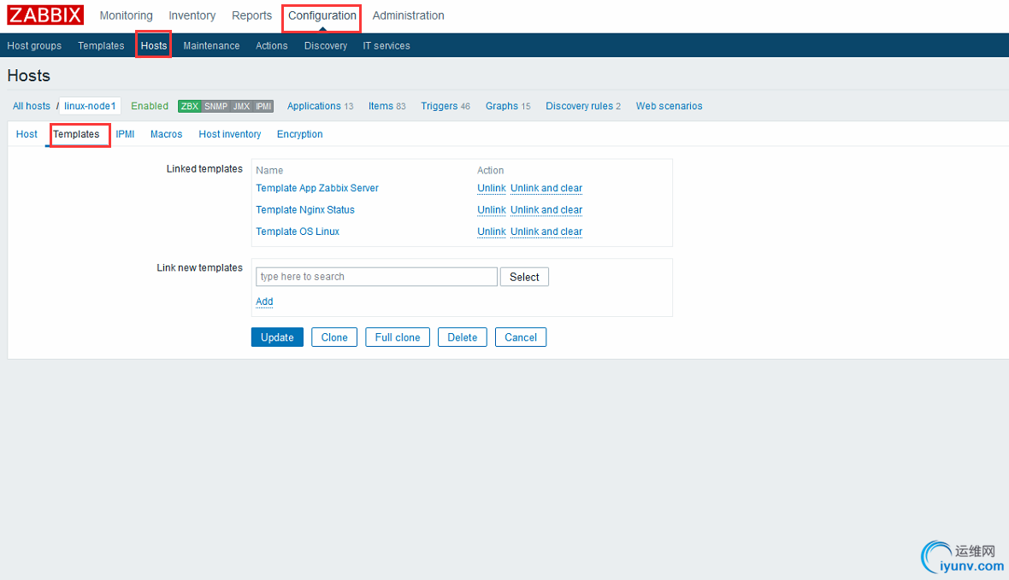Open Web scenarios link

tap(670, 106)
